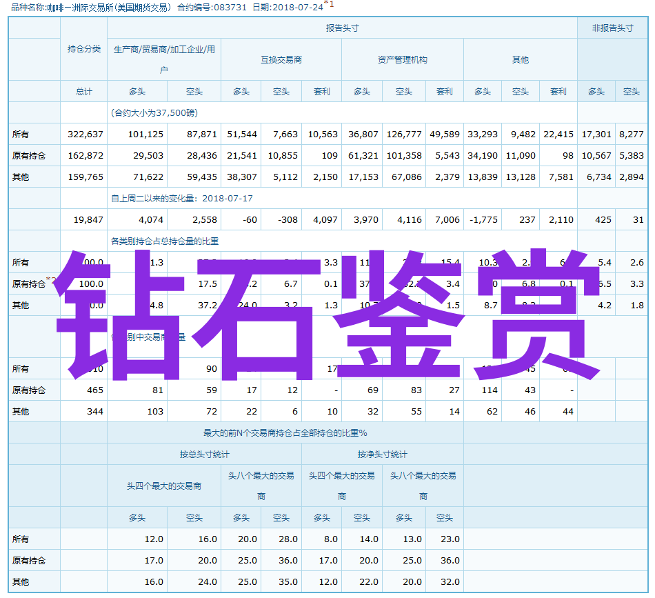Click the non-reportable long value 17,301
The height and width of the screenshot is (598, 655).
596,134
